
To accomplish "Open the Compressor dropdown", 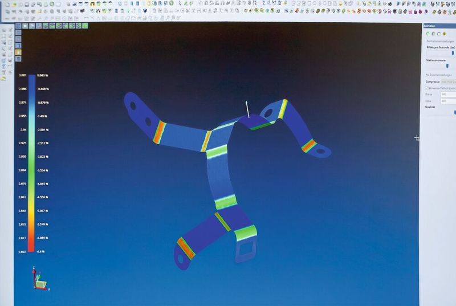I will (449, 81).
